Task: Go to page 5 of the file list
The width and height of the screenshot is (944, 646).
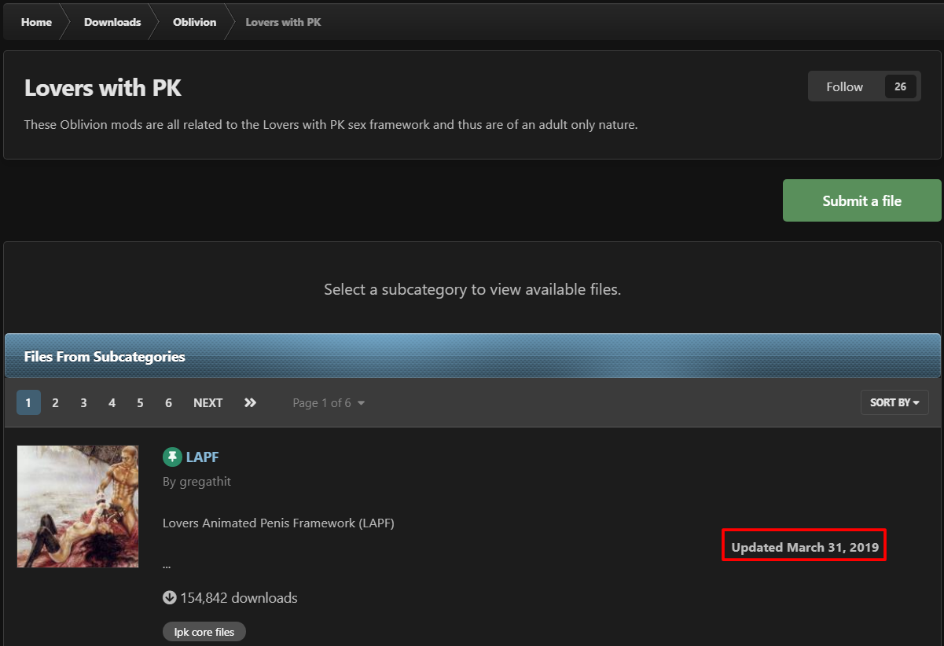Action: coord(140,402)
